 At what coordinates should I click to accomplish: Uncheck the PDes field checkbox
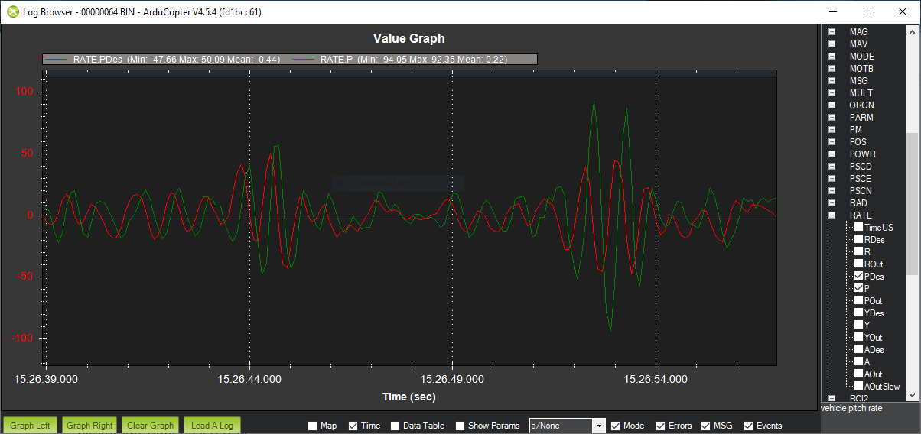pos(859,277)
